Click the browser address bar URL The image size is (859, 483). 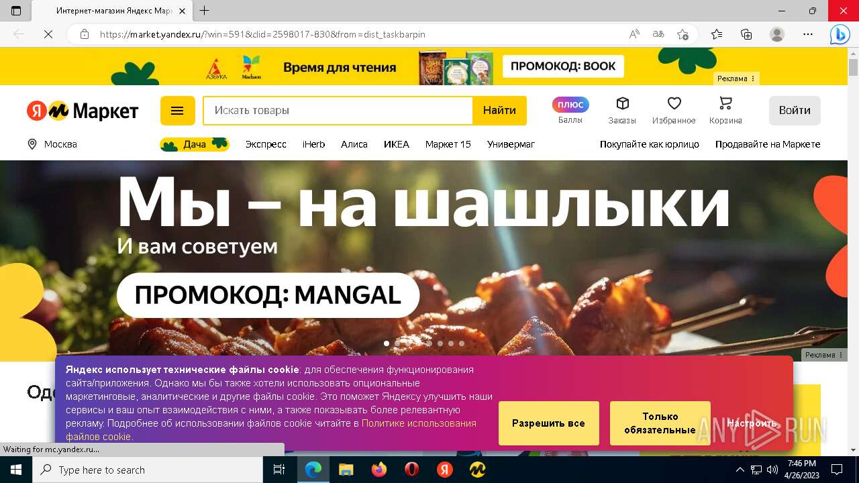[x=262, y=34]
